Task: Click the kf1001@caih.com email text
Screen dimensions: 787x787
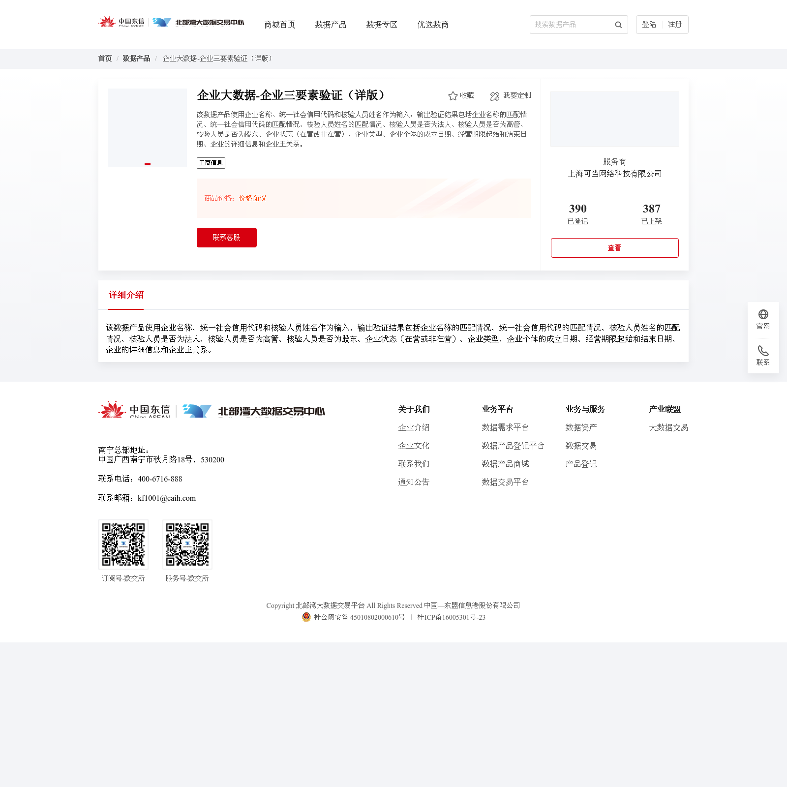Action: point(167,498)
